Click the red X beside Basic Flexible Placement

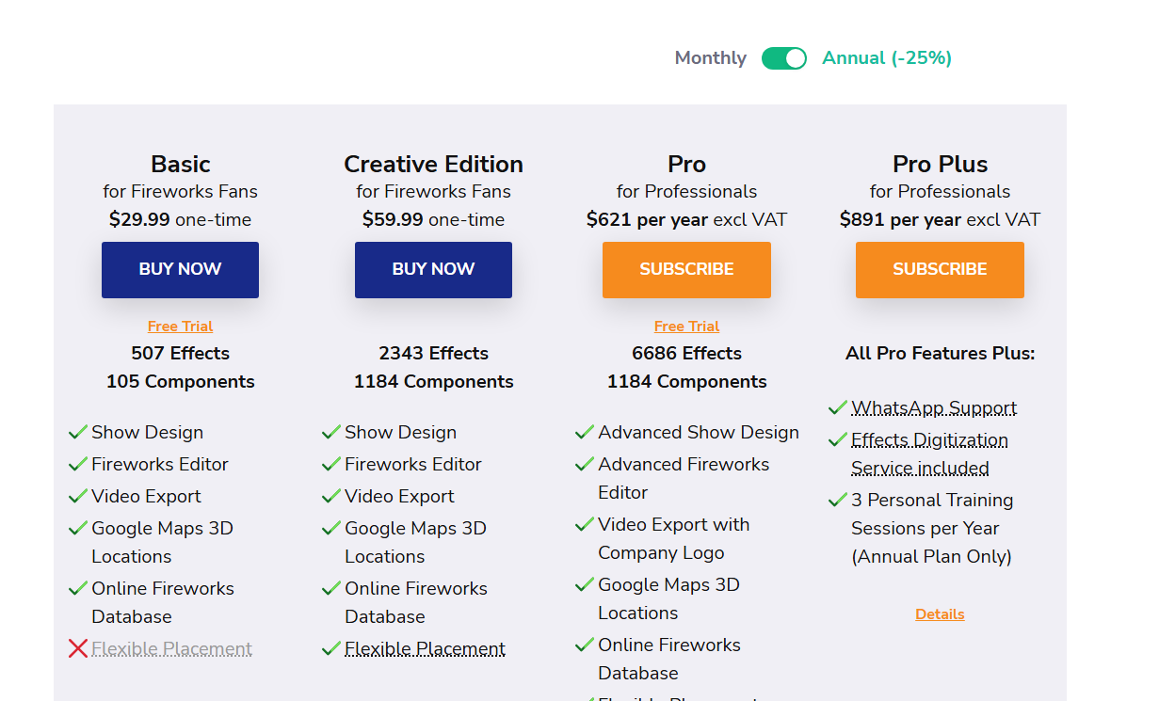pyautogui.click(x=78, y=648)
